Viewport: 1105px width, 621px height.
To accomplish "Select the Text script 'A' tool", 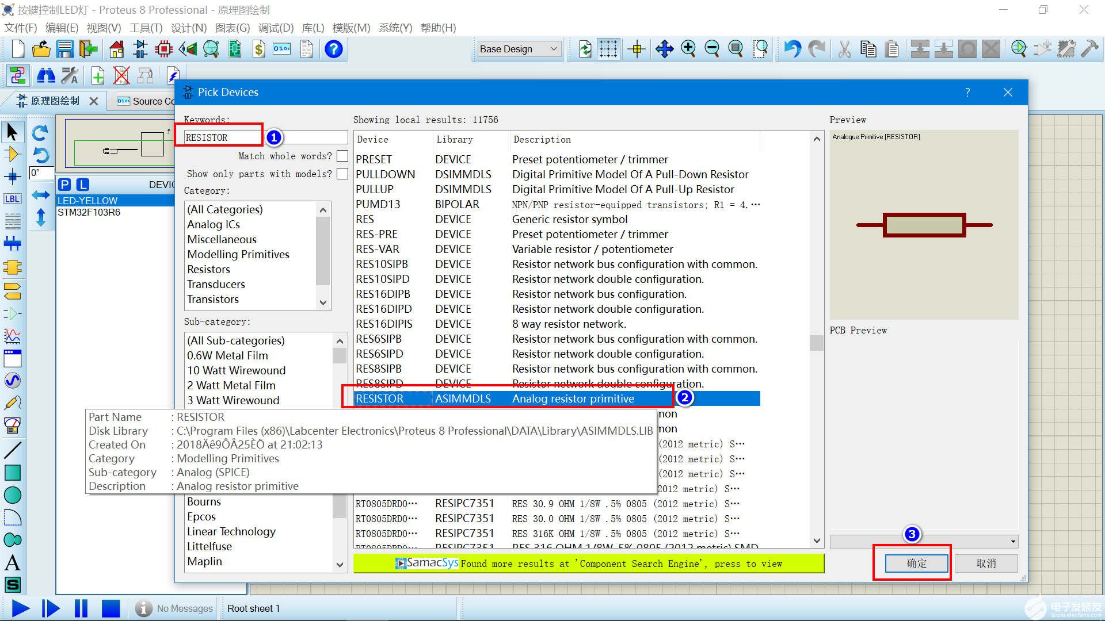I will [x=12, y=562].
